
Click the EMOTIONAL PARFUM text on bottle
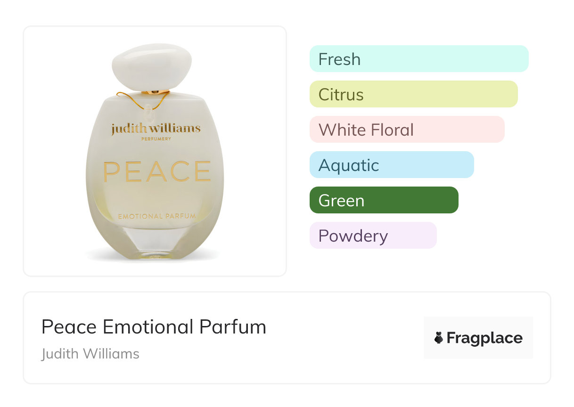click(157, 216)
